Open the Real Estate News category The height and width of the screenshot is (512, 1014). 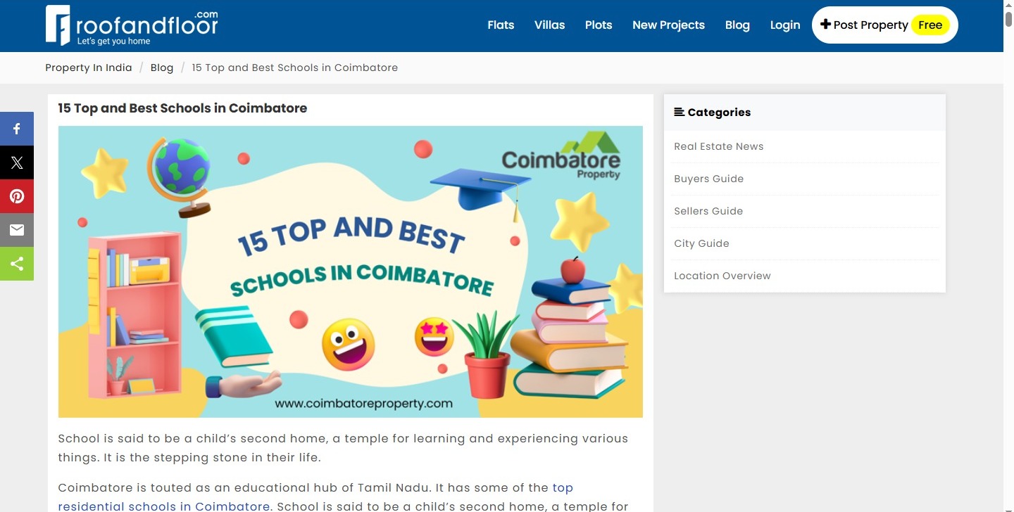pos(719,146)
